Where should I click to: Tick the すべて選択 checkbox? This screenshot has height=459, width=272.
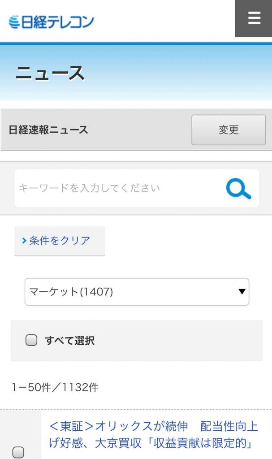(31, 340)
